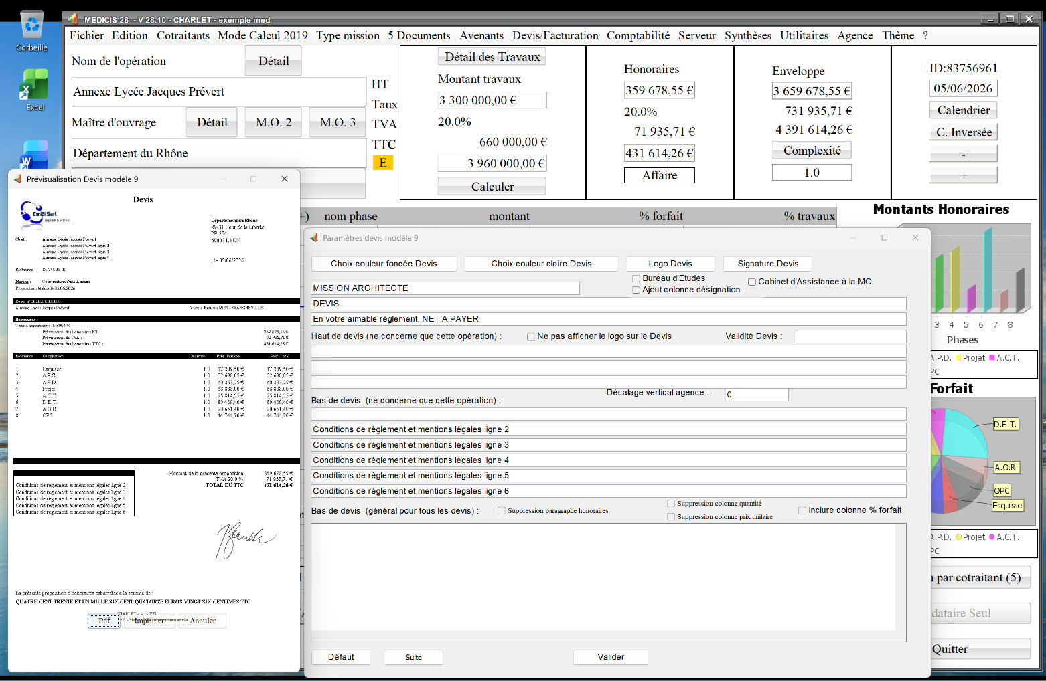Click Annuler in the Devis preview

(x=202, y=621)
